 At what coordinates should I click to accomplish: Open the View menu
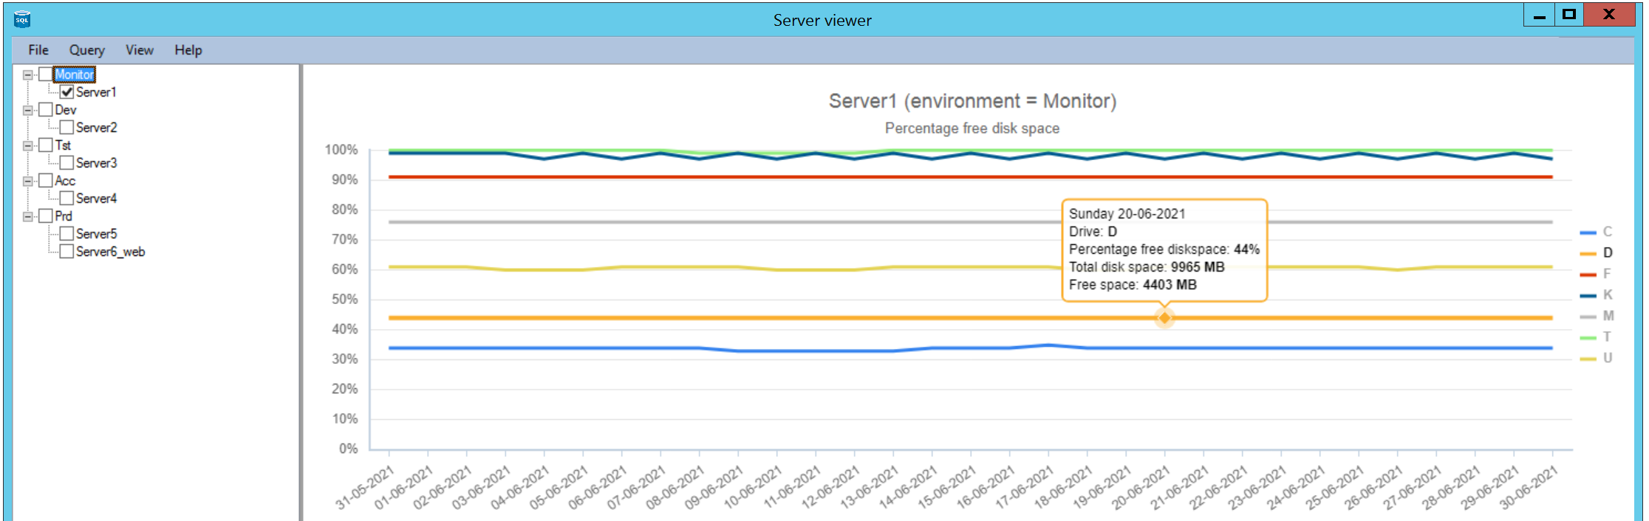140,50
